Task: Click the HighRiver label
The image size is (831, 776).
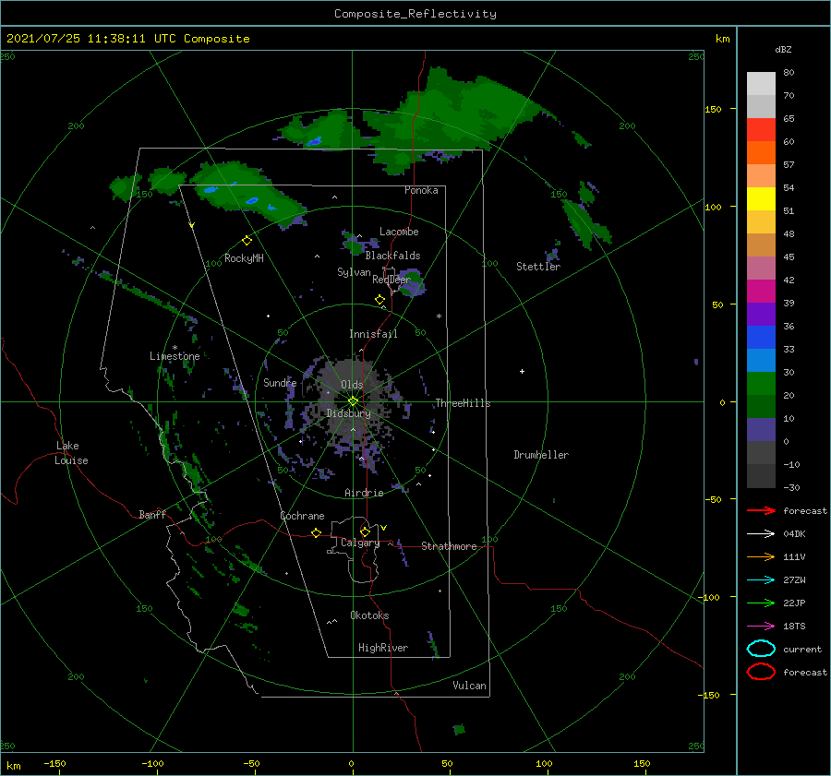Action: [383, 648]
